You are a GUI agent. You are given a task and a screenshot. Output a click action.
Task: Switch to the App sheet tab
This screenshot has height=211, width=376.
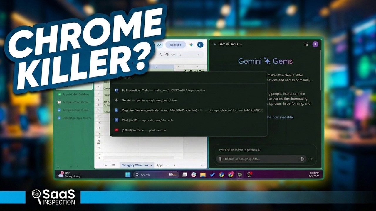pyautogui.click(x=159, y=165)
